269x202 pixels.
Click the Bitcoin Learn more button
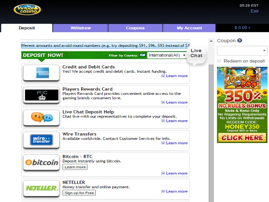click(x=75, y=167)
